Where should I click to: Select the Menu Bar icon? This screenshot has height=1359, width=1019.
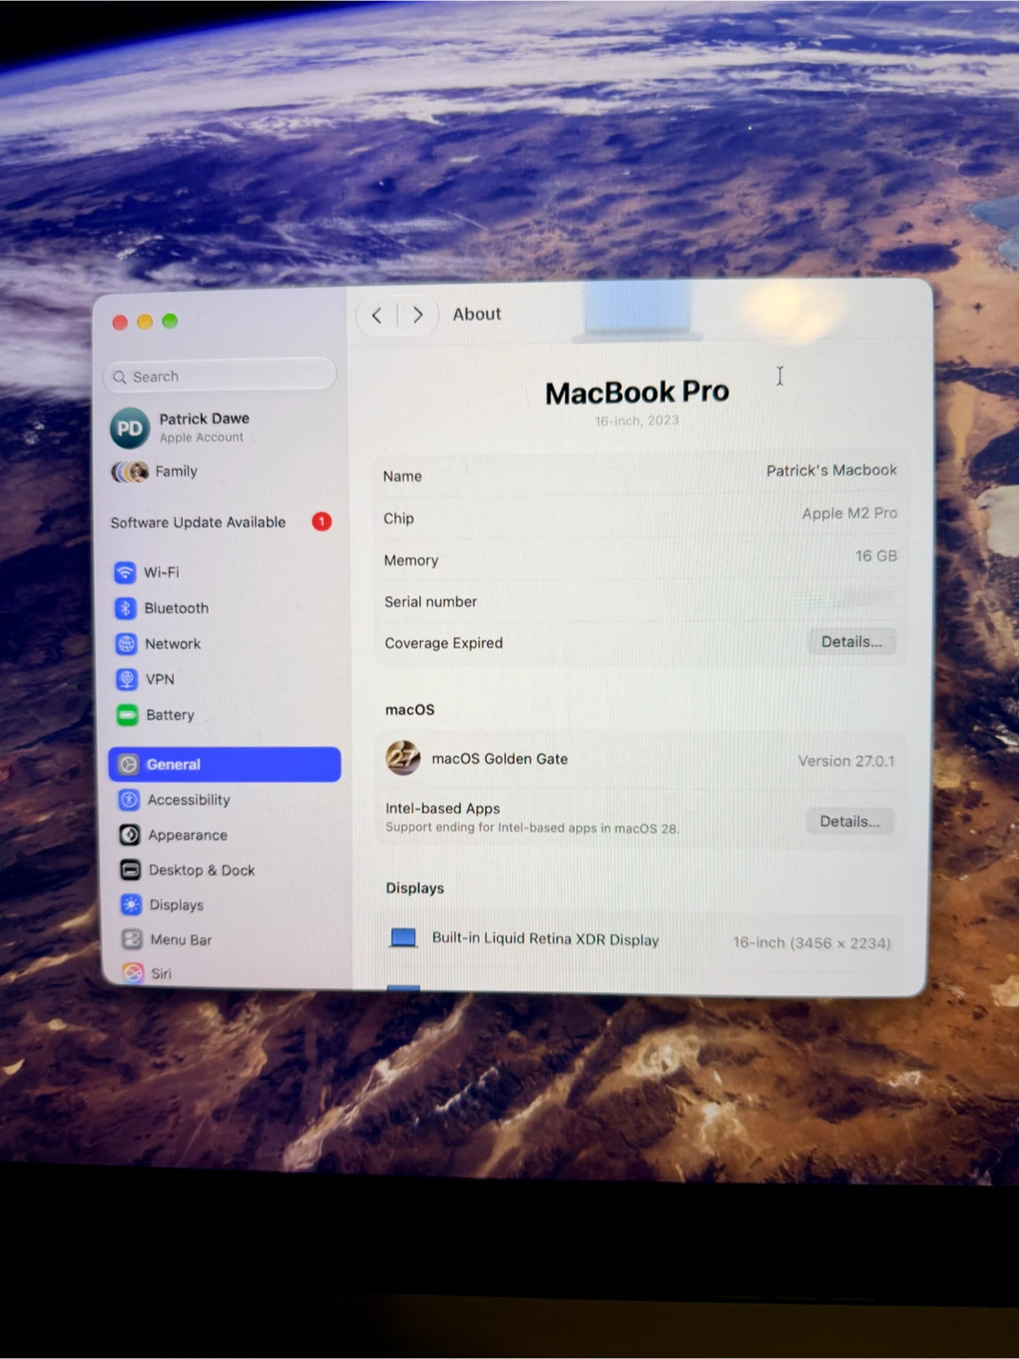132,939
